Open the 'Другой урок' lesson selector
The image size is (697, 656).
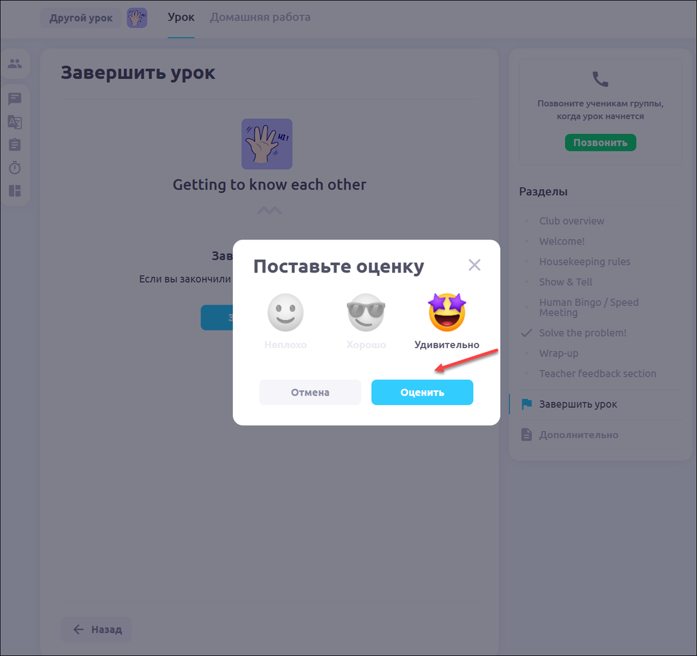(81, 18)
